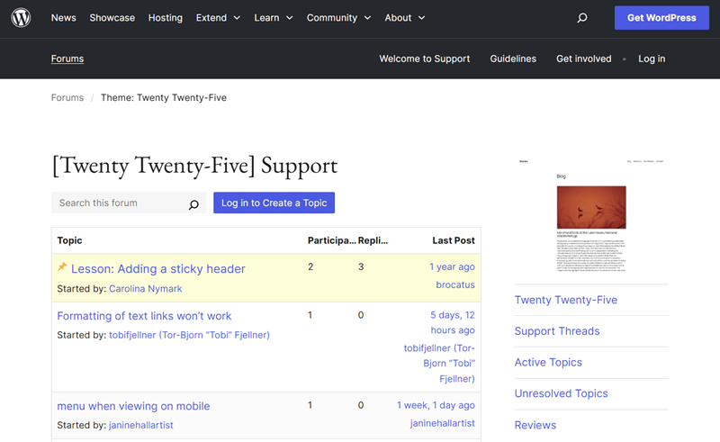Open 5 days, 12 hours ago post link
The width and height of the screenshot is (720, 442).
click(x=453, y=322)
